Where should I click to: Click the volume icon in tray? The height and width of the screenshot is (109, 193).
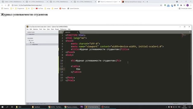tap(176, 107)
